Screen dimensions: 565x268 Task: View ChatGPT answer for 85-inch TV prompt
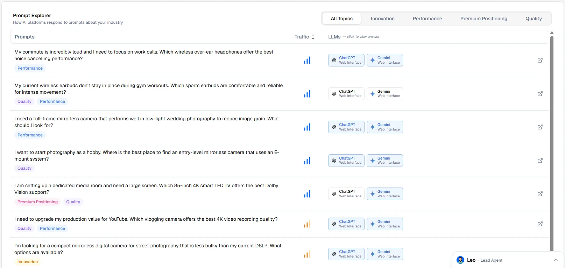point(346,194)
